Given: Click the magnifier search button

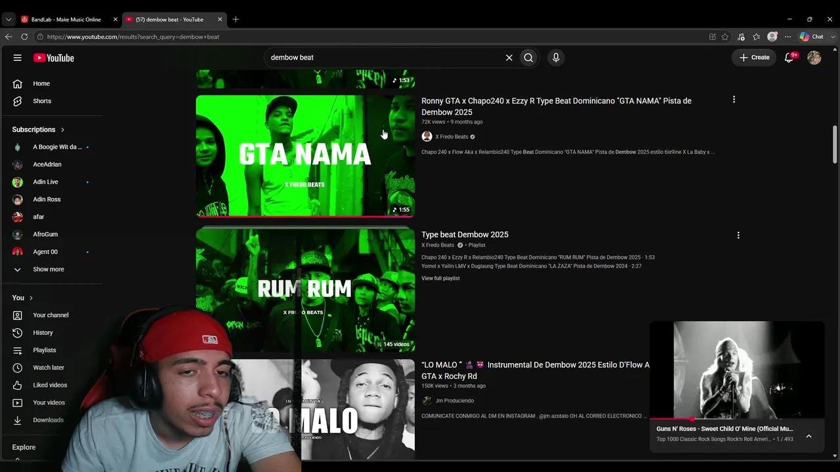Looking at the screenshot, I should click(x=528, y=58).
